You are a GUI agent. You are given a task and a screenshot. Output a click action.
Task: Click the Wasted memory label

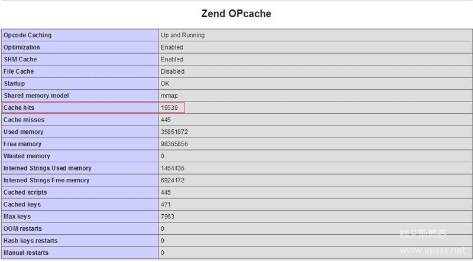pos(27,156)
